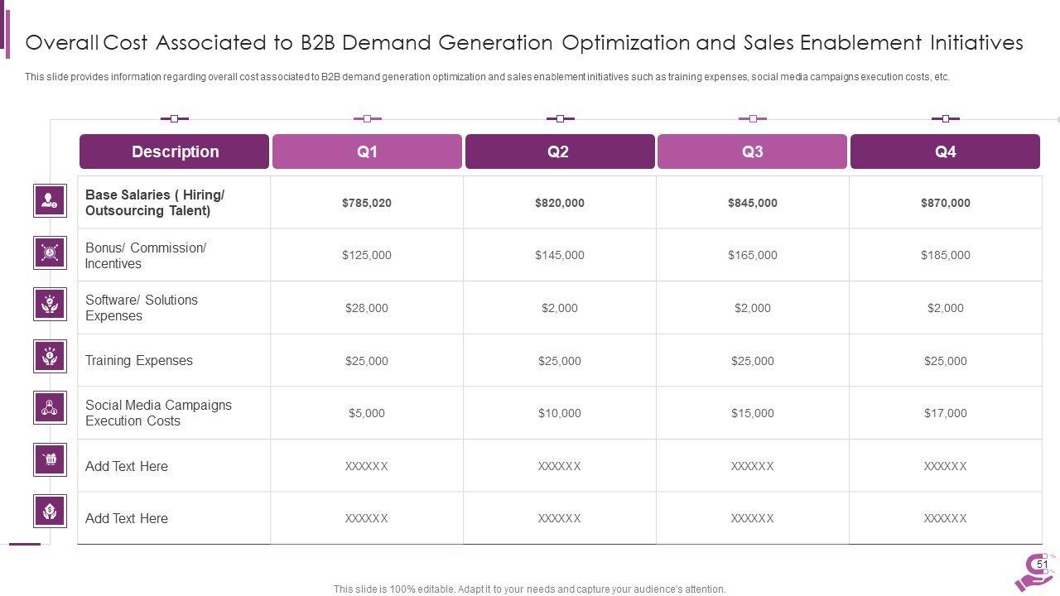The image size is (1060, 596).
Task: Click the Q3 column header
Action: (x=752, y=151)
